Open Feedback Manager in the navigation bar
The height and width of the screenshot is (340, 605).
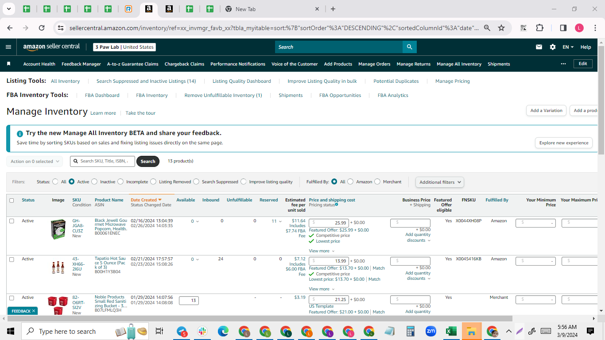click(81, 64)
